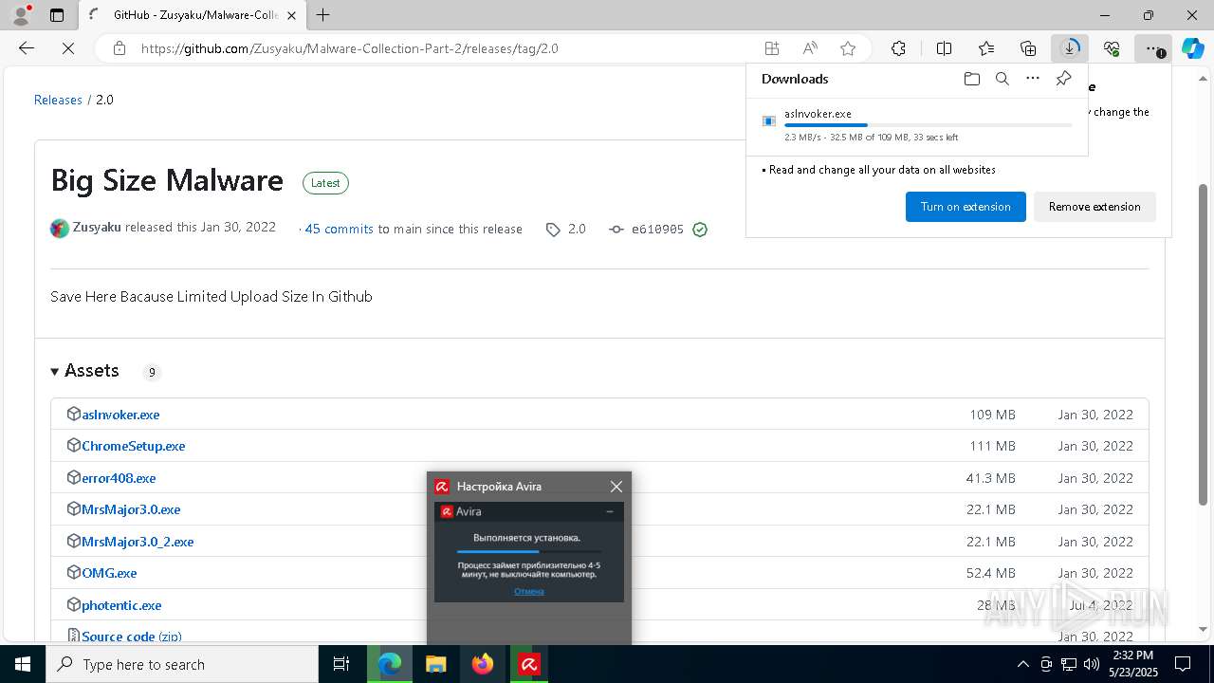Click the Latest release badge
This screenshot has width=1214, height=683.
click(x=325, y=183)
